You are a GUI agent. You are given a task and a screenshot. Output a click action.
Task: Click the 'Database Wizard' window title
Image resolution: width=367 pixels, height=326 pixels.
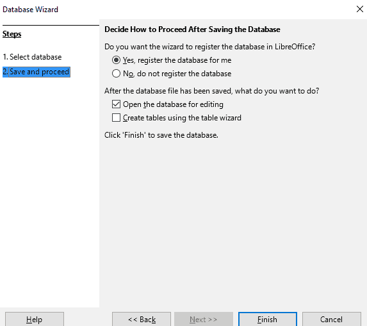(x=30, y=10)
